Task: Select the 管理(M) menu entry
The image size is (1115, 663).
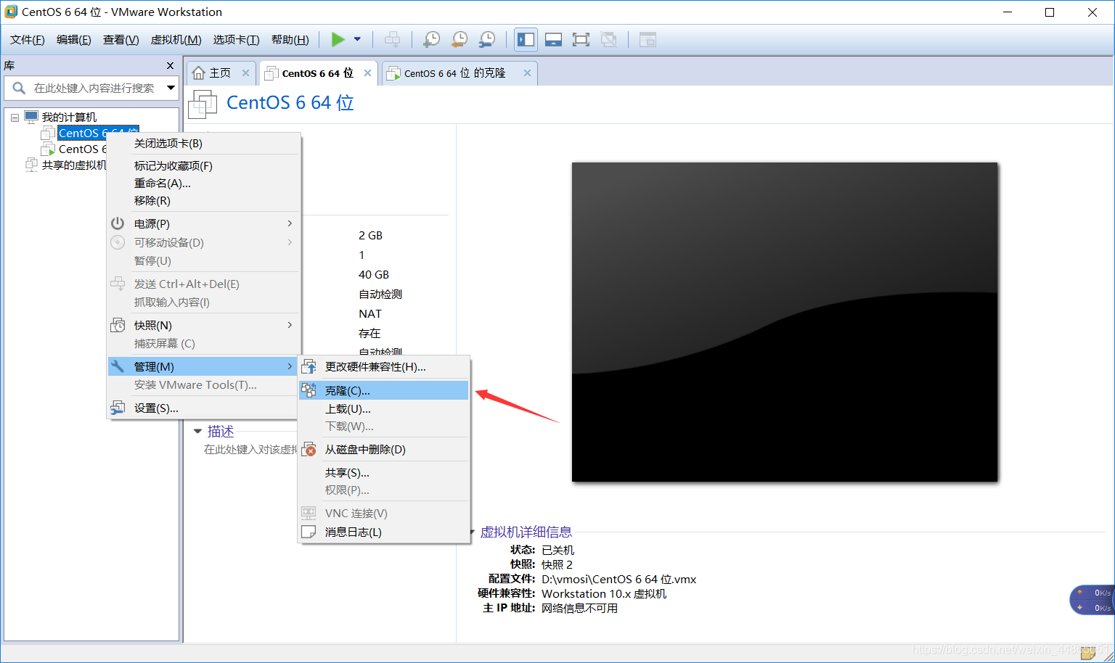Action: (x=204, y=366)
